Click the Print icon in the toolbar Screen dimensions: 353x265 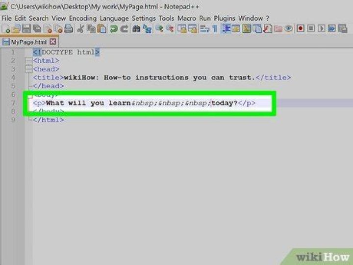68,29
